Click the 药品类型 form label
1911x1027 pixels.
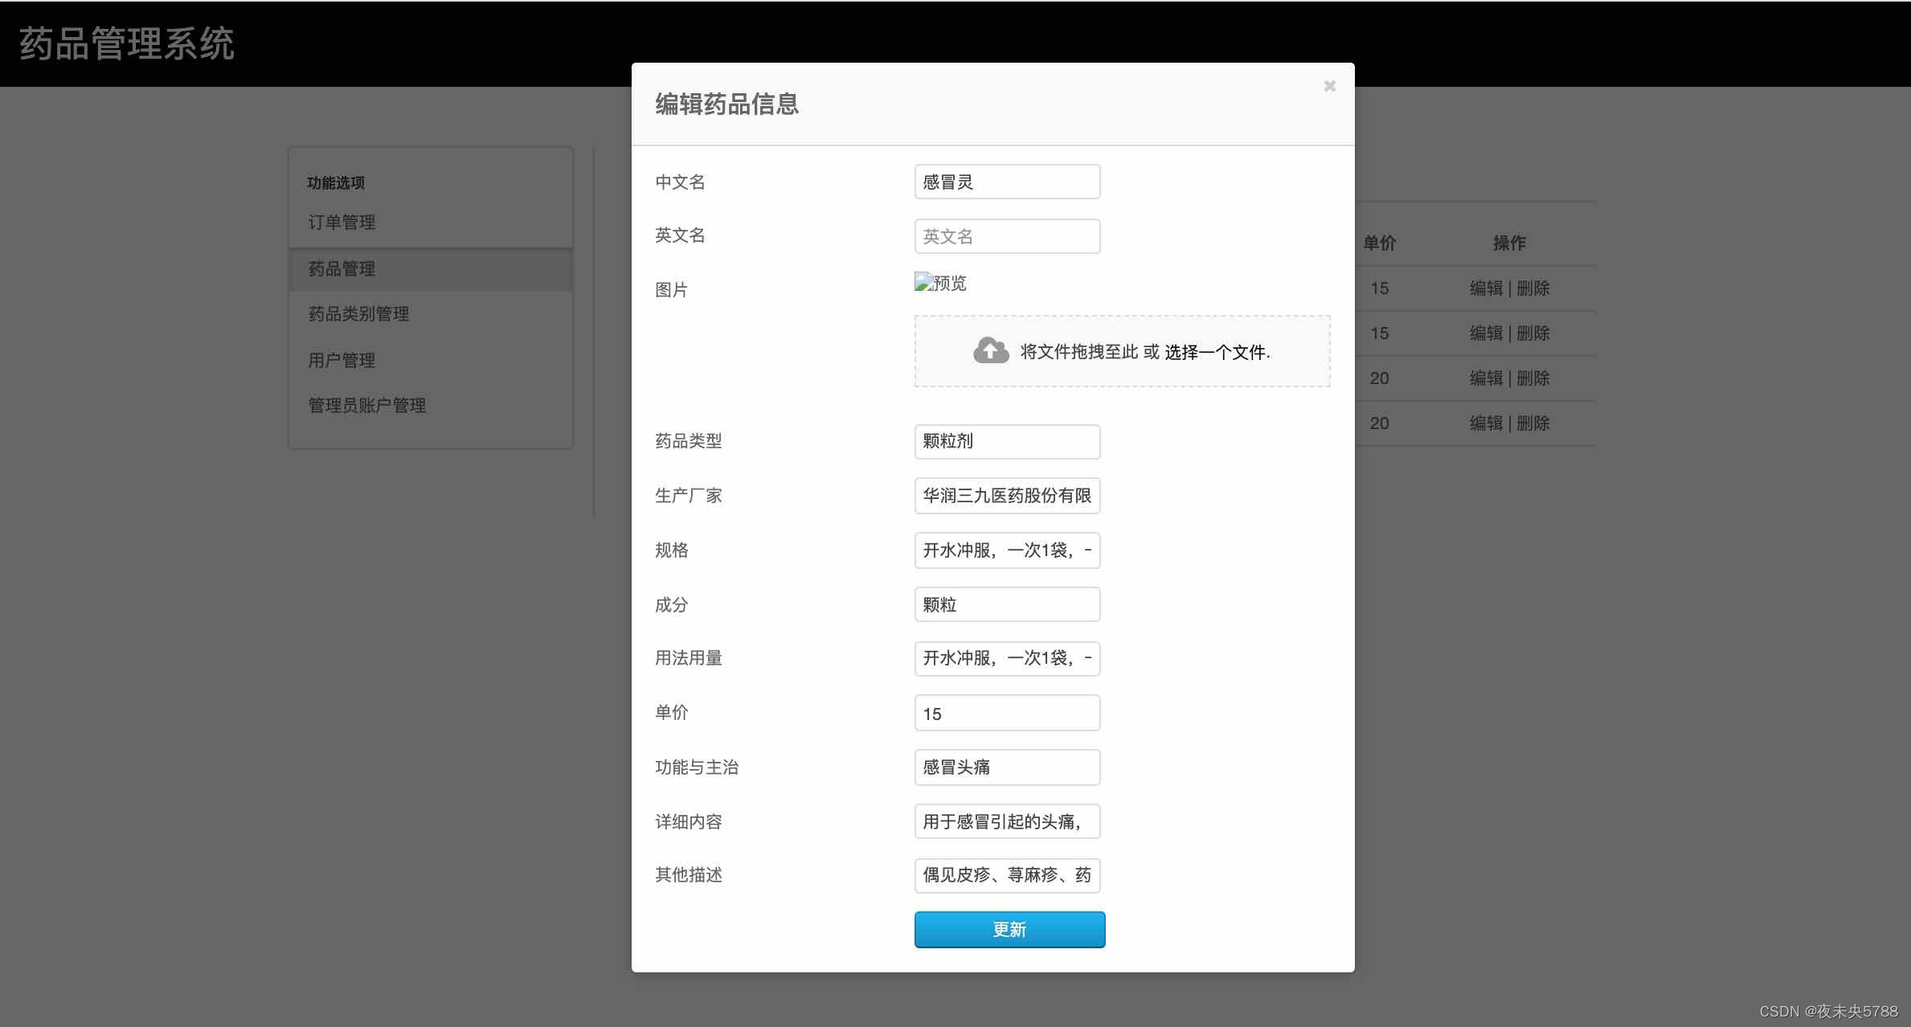689,441
